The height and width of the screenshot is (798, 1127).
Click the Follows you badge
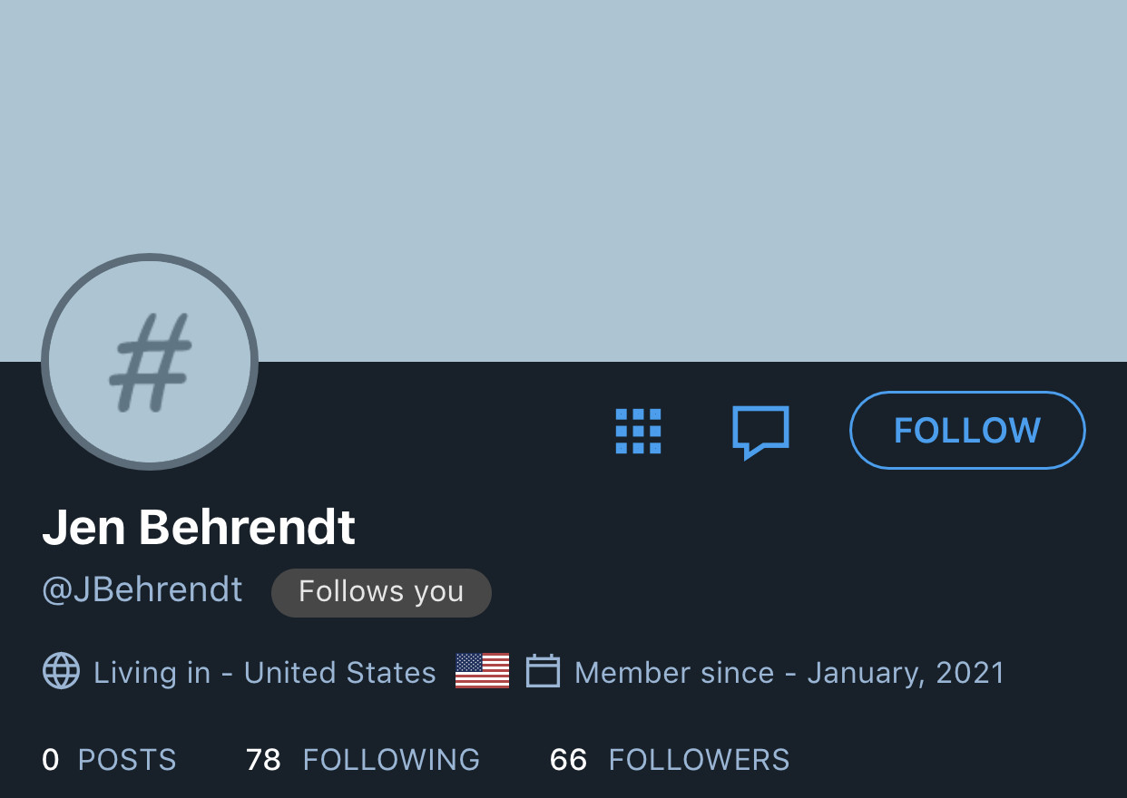(x=381, y=592)
